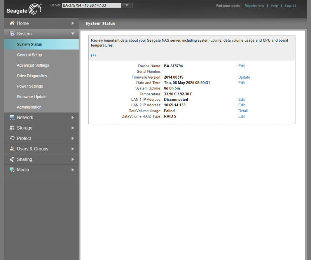Image resolution: width=311 pixels, height=260 pixels.
Task: Open the Server dropdown arrow
Action: [x=127, y=5]
